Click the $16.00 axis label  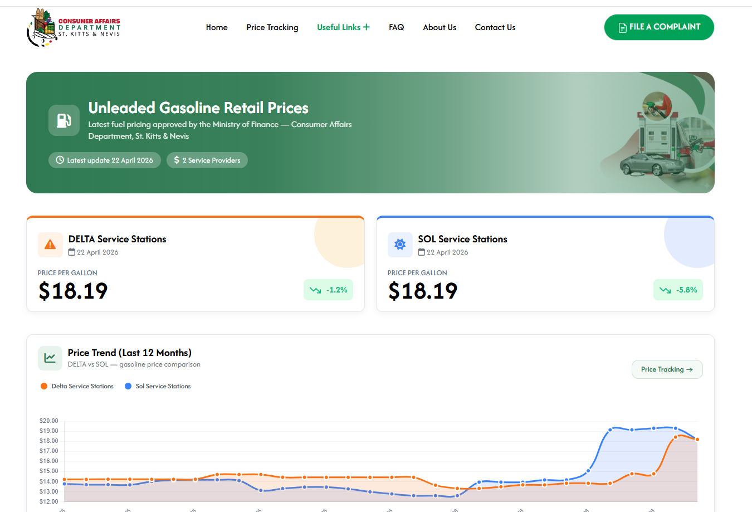coord(49,461)
